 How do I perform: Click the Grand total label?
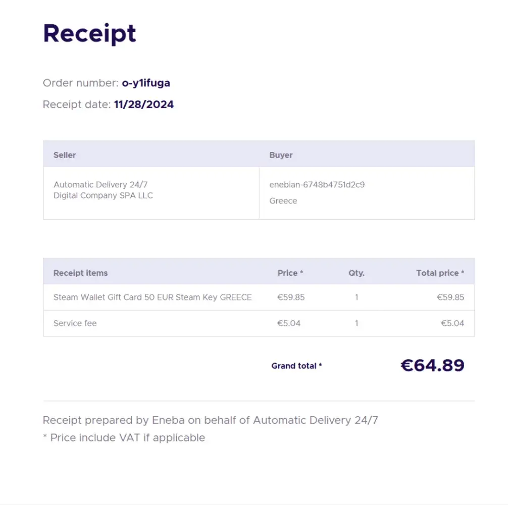pos(296,366)
